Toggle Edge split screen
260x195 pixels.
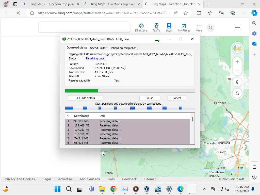[199, 13]
